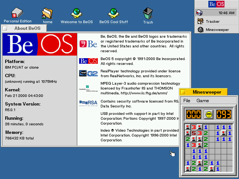Click the flagged cell surrounded by blue 1s
The image size is (239, 179).
point(224,133)
